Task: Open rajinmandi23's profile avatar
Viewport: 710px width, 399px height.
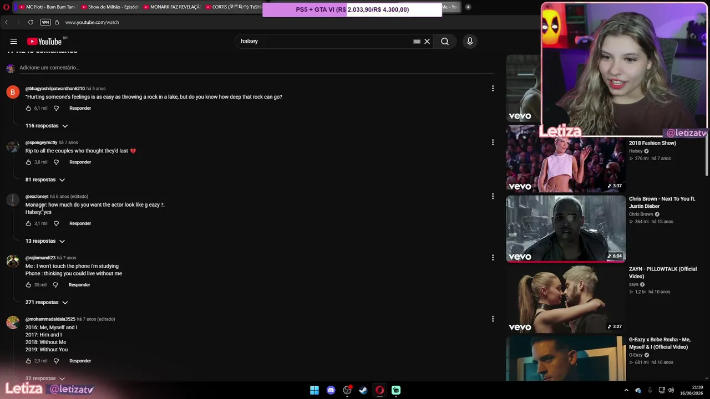Action: [x=13, y=261]
